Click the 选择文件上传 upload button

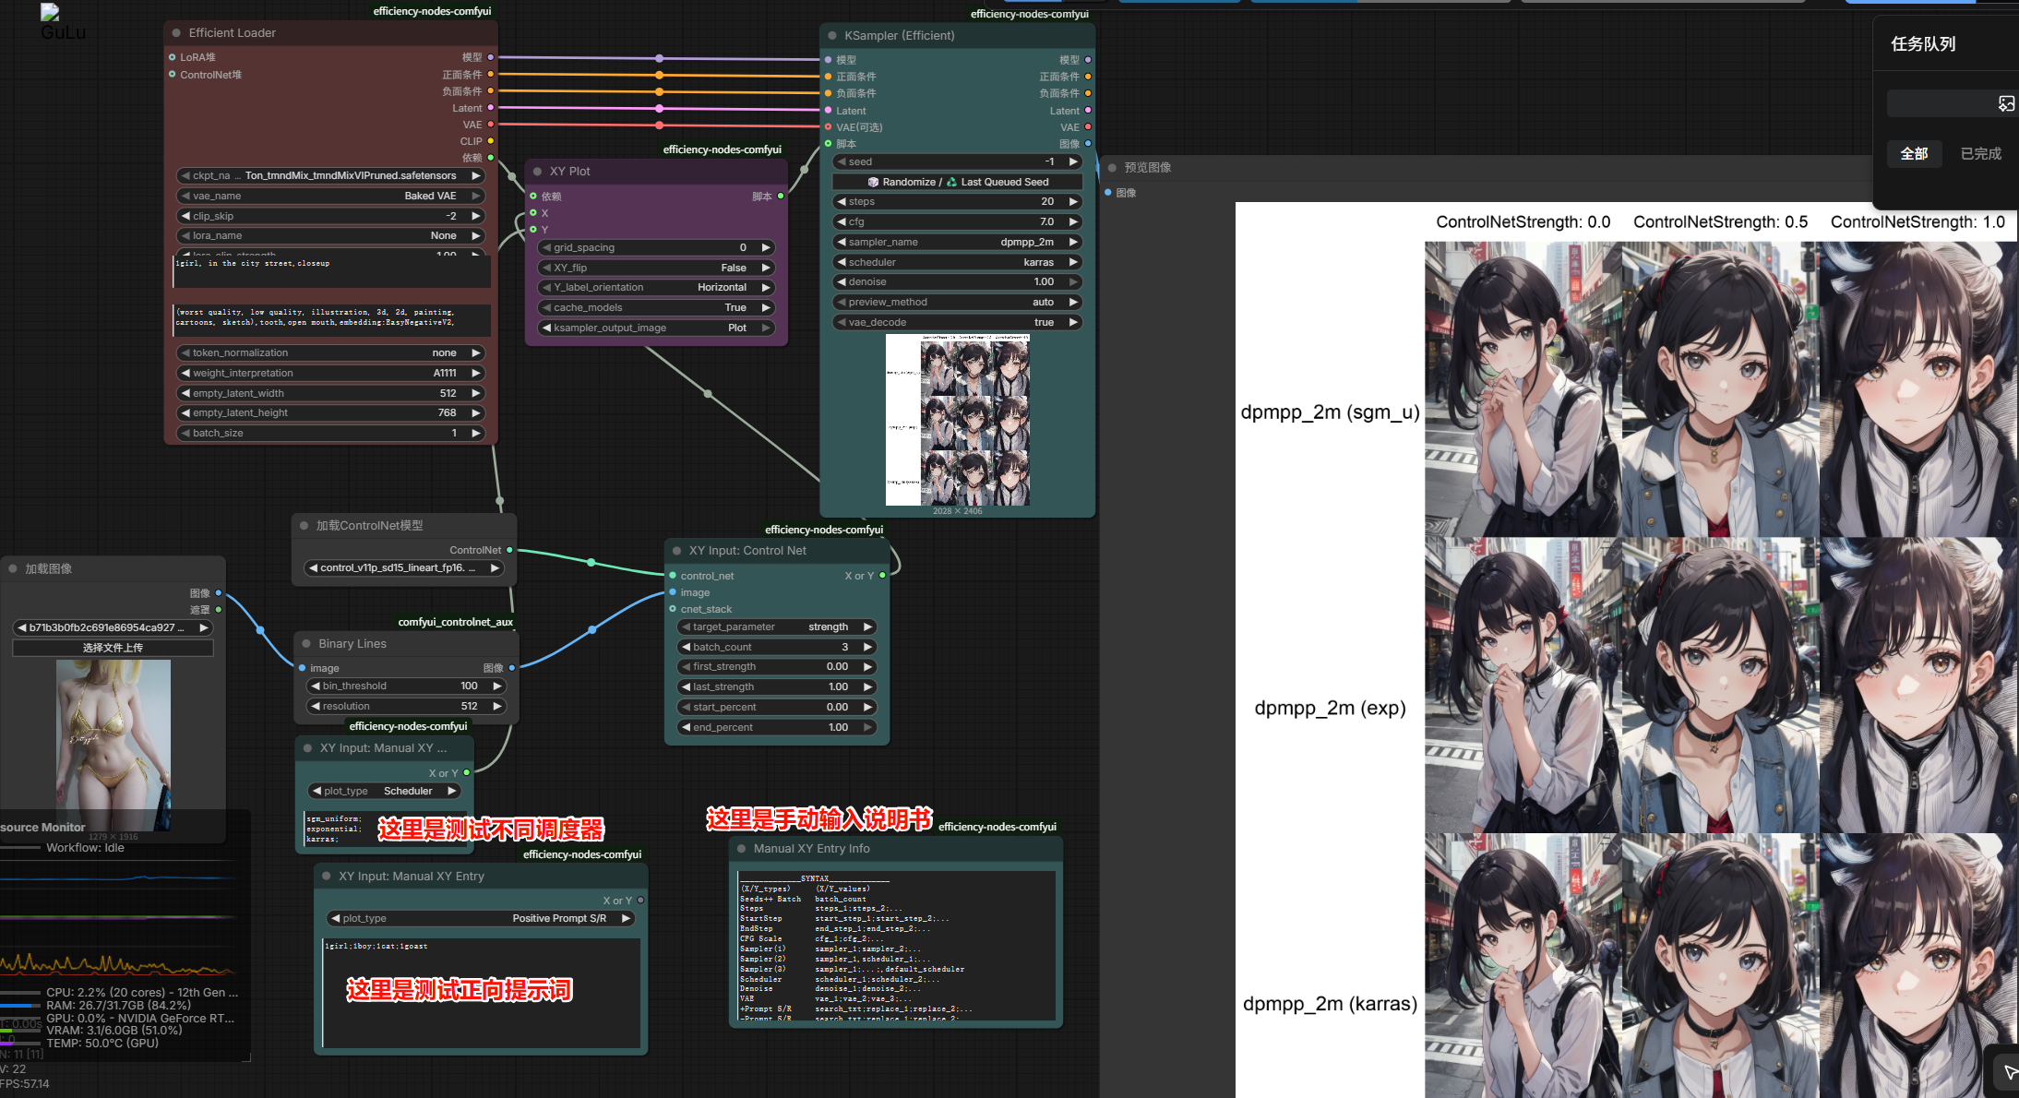113,648
